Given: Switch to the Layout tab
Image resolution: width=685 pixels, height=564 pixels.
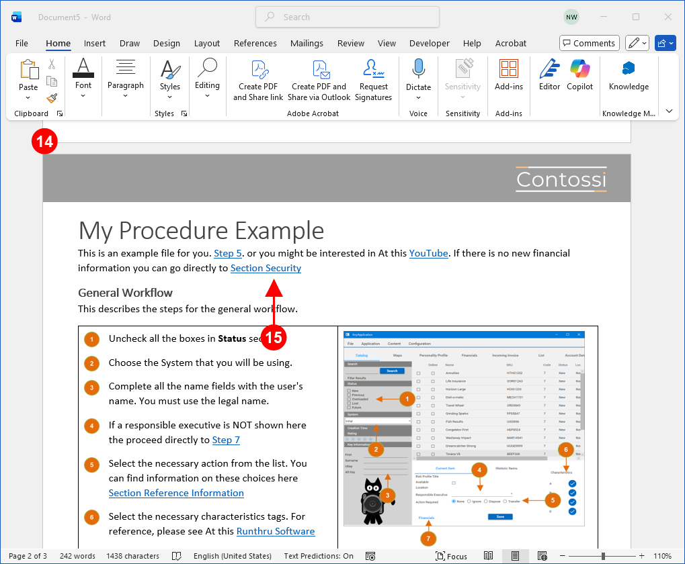Looking at the screenshot, I should point(207,43).
